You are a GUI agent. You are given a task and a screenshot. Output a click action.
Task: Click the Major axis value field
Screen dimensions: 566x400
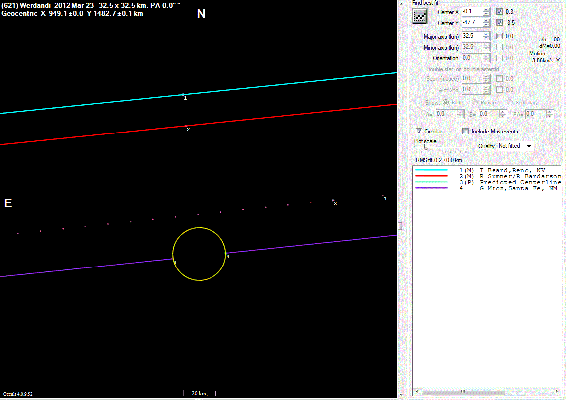tap(472, 36)
